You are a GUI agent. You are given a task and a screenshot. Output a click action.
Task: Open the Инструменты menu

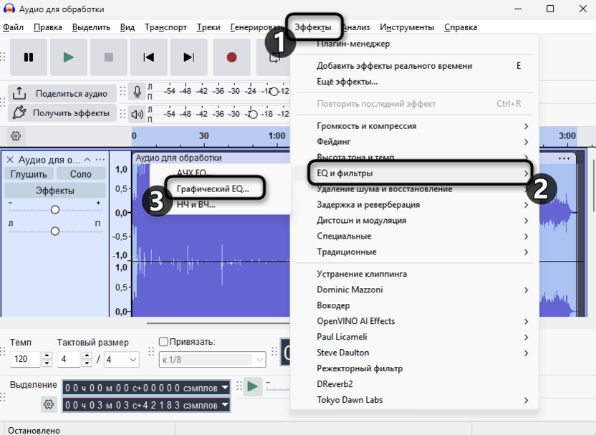click(x=407, y=27)
